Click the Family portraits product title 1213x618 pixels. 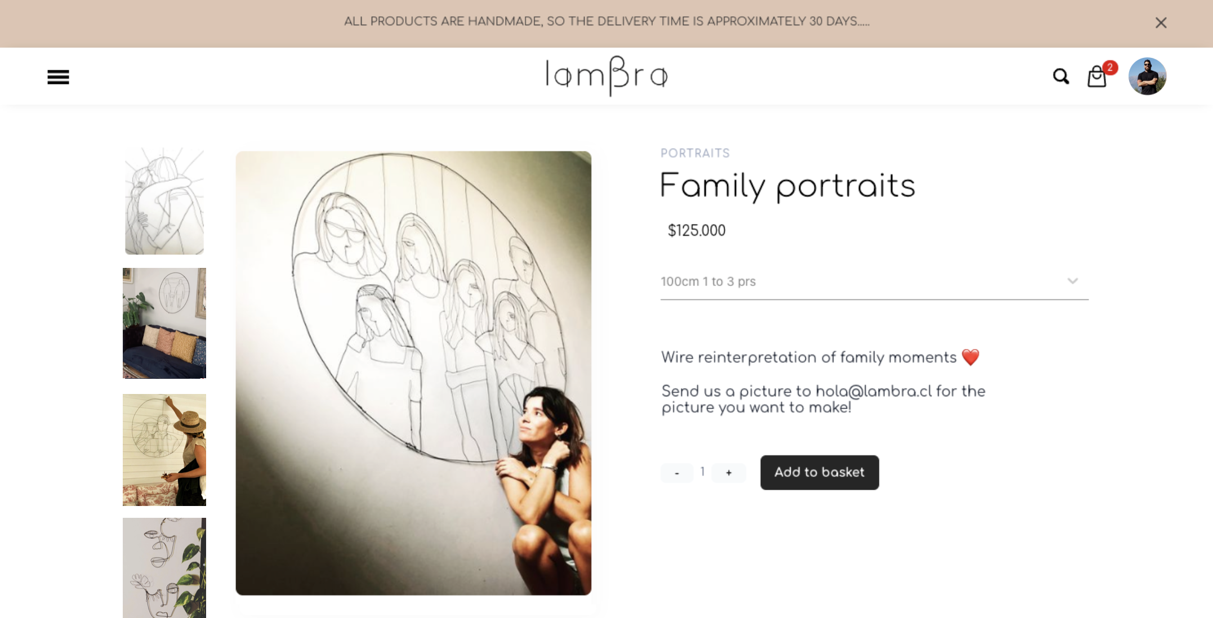coord(787,186)
